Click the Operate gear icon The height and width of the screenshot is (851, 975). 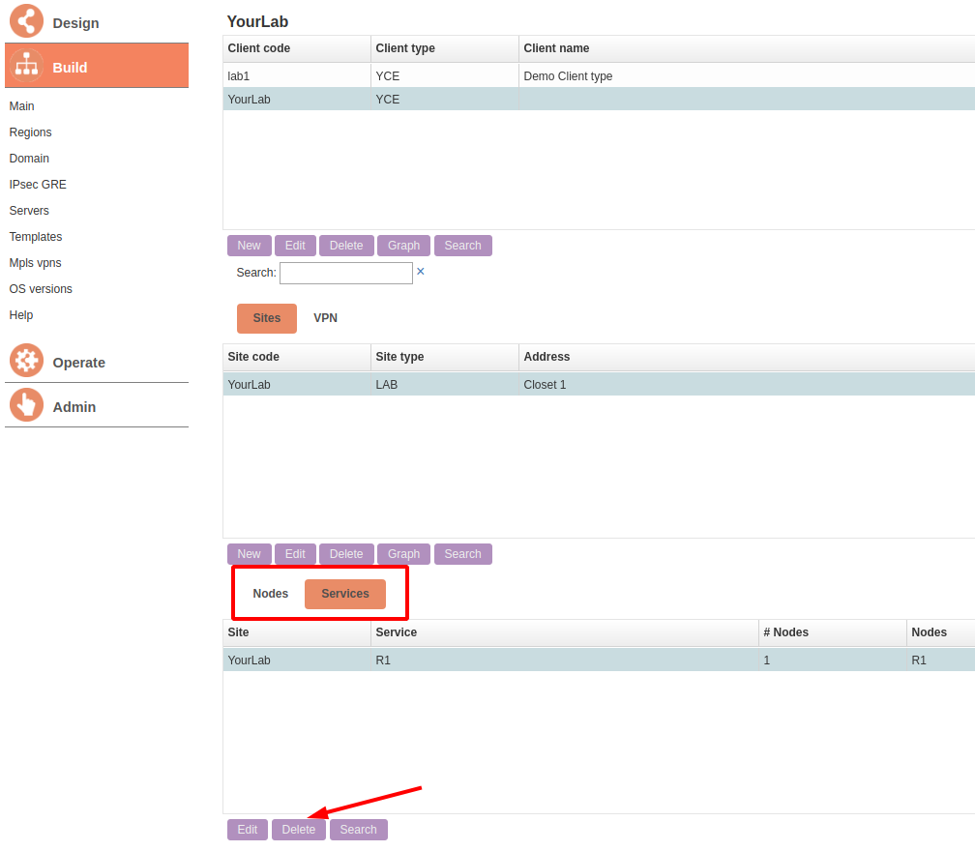[26, 361]
